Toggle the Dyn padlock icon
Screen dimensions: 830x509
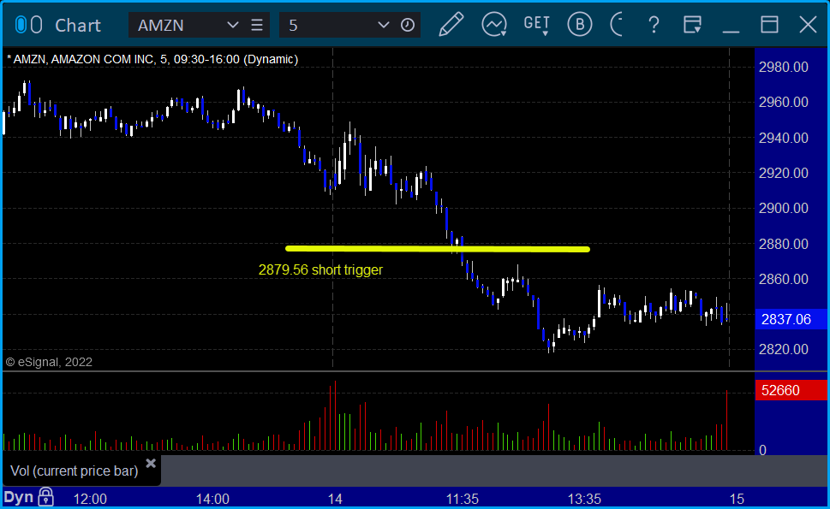[46, 497]
